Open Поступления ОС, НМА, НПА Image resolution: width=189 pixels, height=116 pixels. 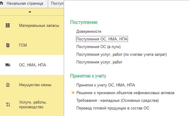pyautogui.click(x=102, y=39)
